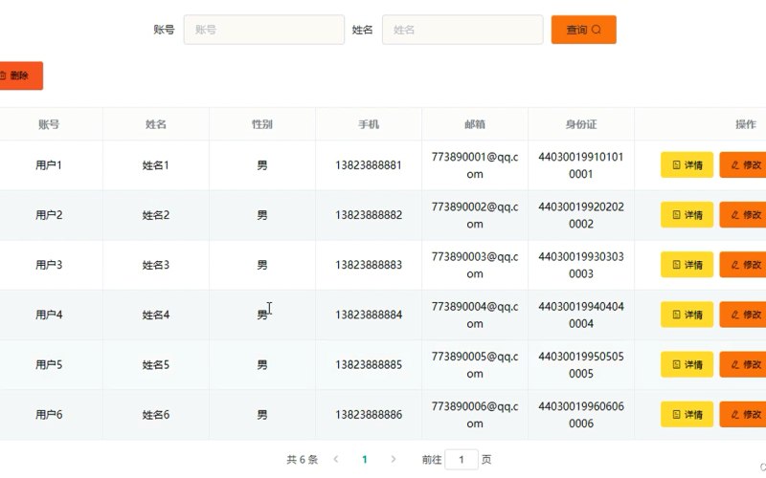Click the orange 查询 search button
Viewport: 766px width, 478px height.
click(x=583, y=30)
